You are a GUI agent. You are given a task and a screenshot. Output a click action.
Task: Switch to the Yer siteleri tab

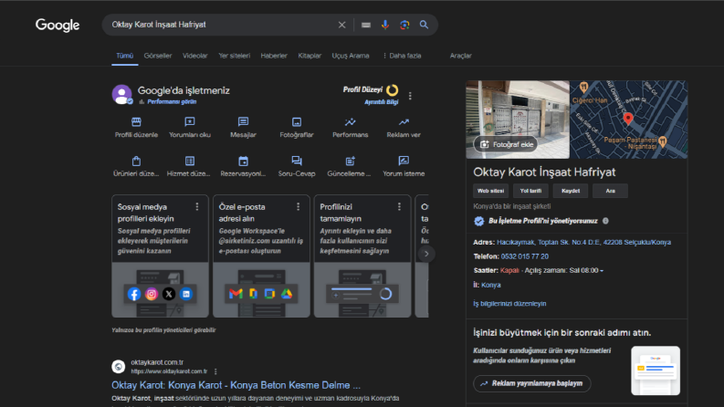234,56
